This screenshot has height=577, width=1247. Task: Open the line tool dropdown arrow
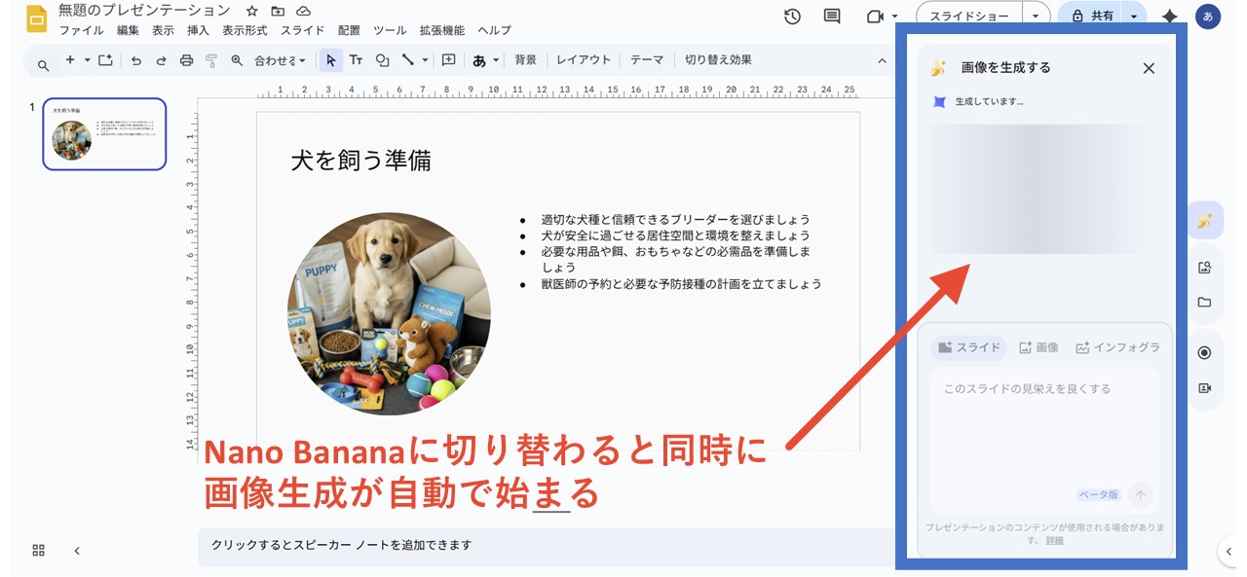[x=423, y=59]
